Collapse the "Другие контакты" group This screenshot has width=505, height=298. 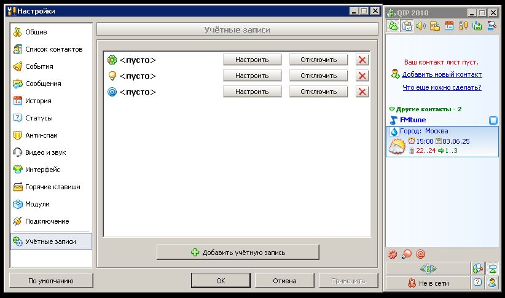(x=392, y=109)
